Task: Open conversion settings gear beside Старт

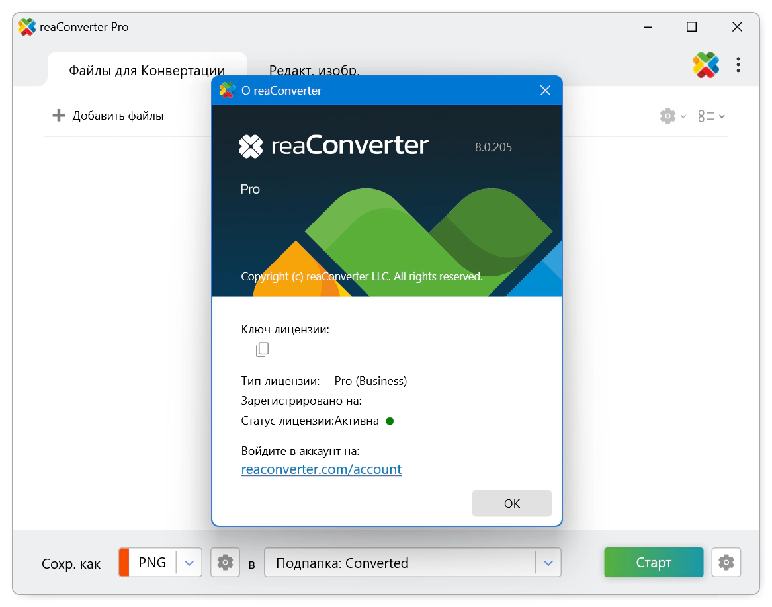Action: click(x=726, y=562)
